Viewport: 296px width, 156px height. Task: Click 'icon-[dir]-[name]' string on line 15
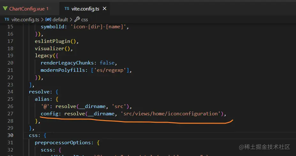tap(98, 27)
